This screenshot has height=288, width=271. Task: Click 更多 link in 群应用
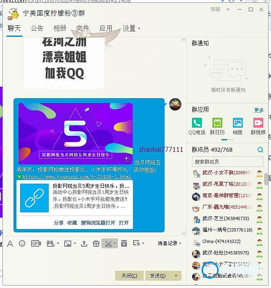[259, 110]
